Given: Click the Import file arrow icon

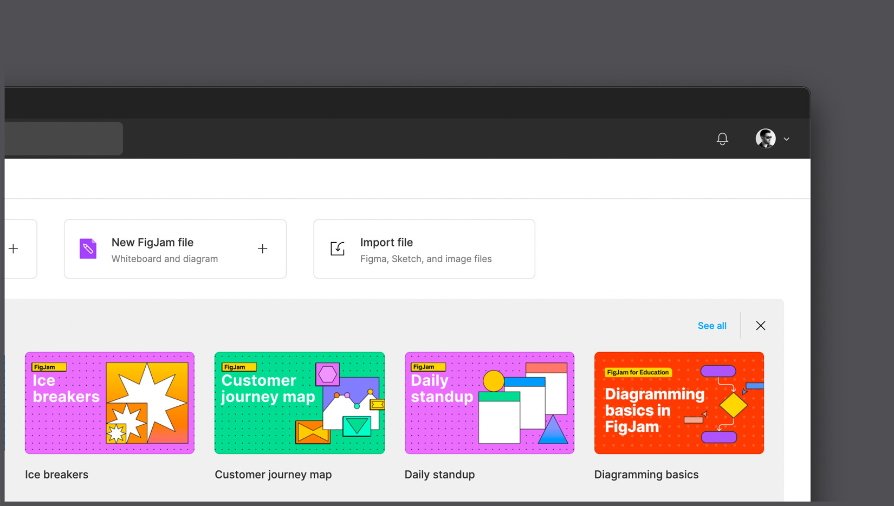Looking at the screenshot, I should [338, 249].
